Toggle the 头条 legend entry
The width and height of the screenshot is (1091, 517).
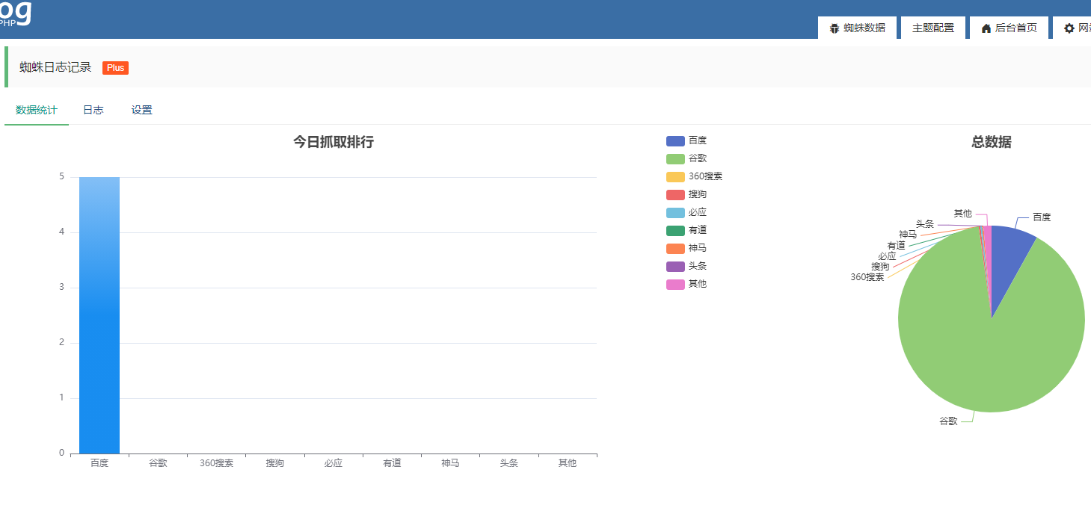coord(686,266)
